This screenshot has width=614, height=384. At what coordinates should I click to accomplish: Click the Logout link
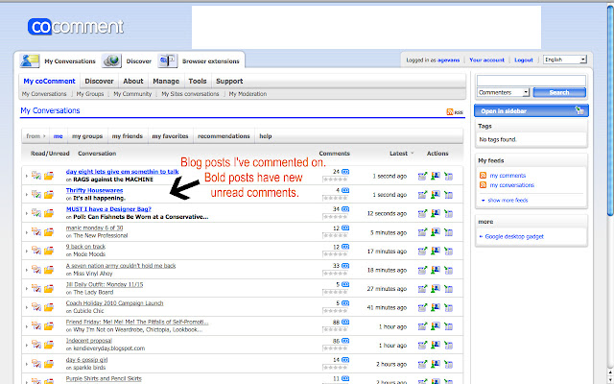[x=524, y=60]
